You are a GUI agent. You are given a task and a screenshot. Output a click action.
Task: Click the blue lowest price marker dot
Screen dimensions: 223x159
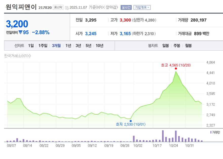pos(131,121)
